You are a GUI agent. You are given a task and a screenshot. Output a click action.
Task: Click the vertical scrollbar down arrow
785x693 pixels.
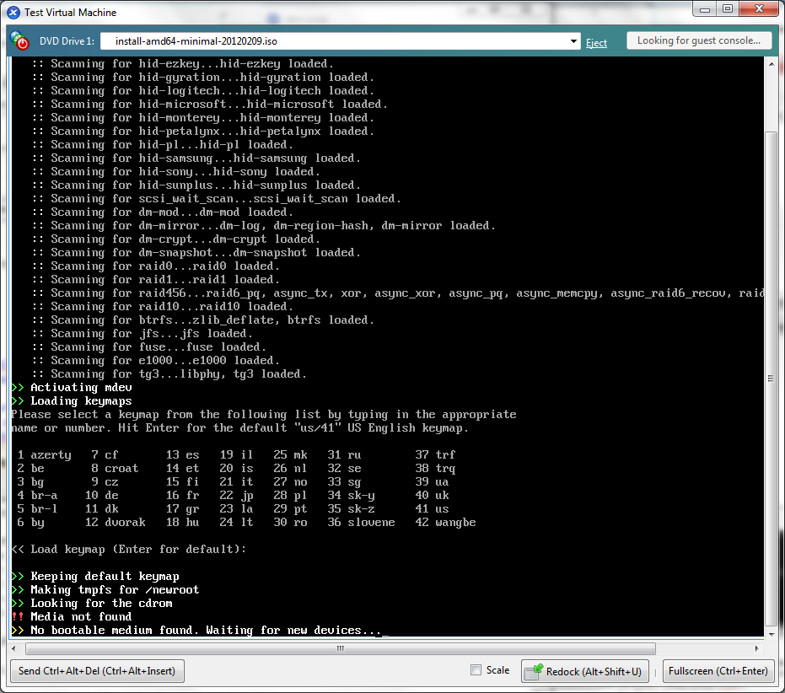coord(771,632)
